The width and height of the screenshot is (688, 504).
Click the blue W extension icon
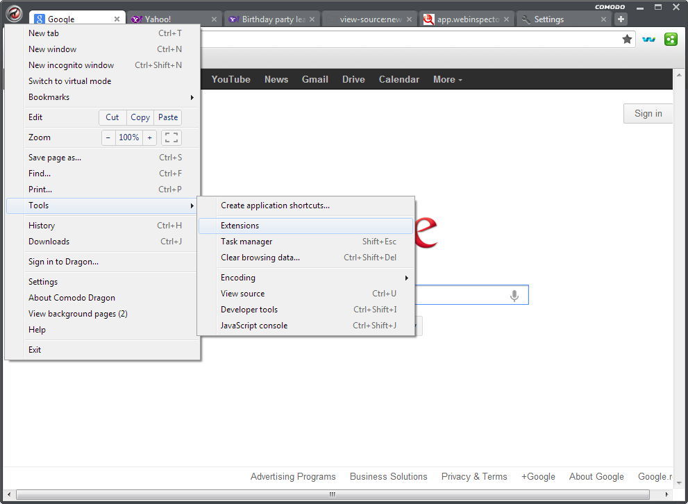click(648, 40)
